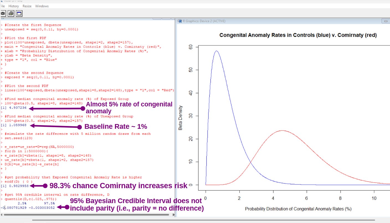
Task: Click the line 'ylab = "Beta Density",'
Action: click(28, 55)
